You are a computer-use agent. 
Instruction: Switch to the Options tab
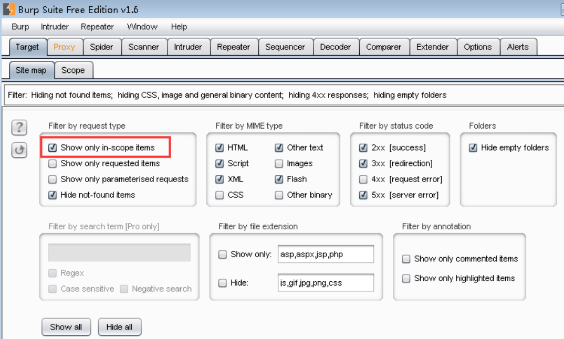[478, 47]
